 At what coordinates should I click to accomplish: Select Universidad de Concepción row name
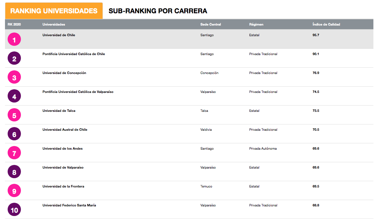tap(64, 73)
